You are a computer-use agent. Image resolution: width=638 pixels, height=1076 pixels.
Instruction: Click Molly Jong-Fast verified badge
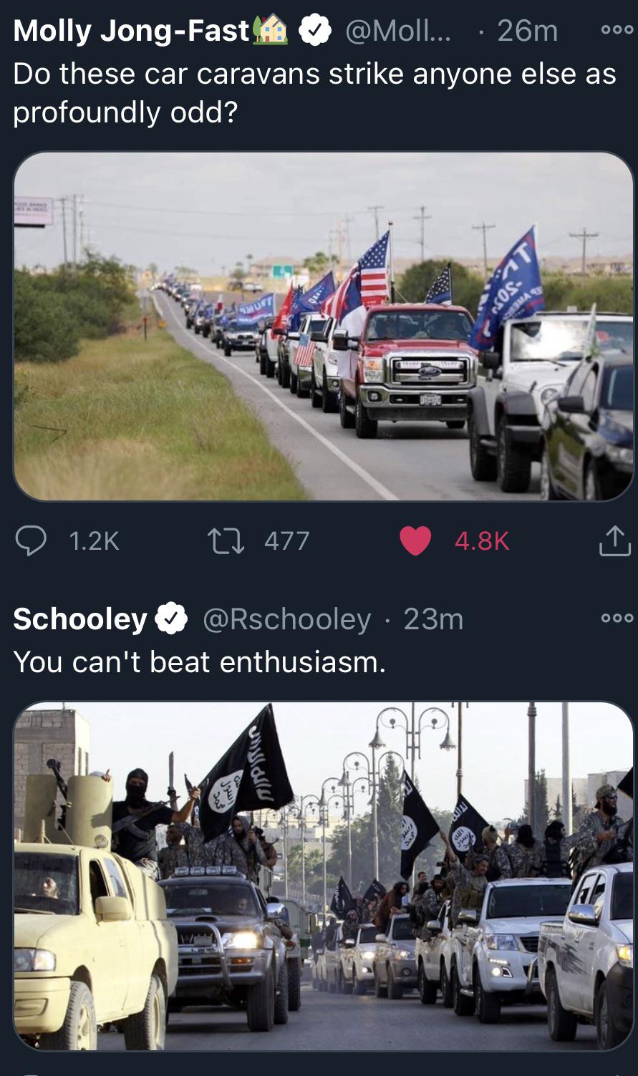pyautogui.click(x=314, y=31)
